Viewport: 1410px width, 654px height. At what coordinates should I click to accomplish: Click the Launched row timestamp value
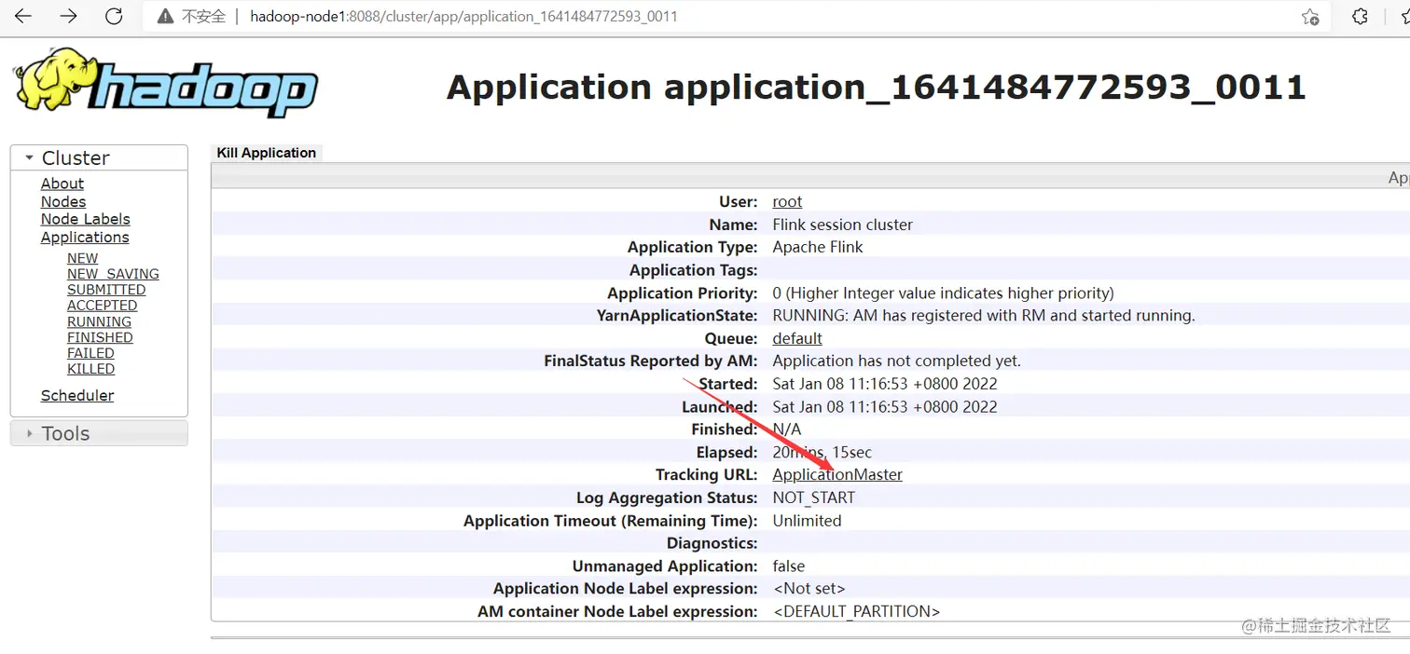[885, 406]
